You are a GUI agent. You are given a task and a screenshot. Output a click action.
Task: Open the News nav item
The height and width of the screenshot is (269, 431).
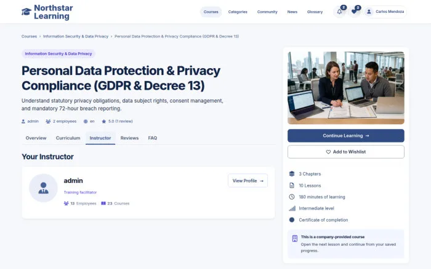pyautogui.click(x=292, y=12)
